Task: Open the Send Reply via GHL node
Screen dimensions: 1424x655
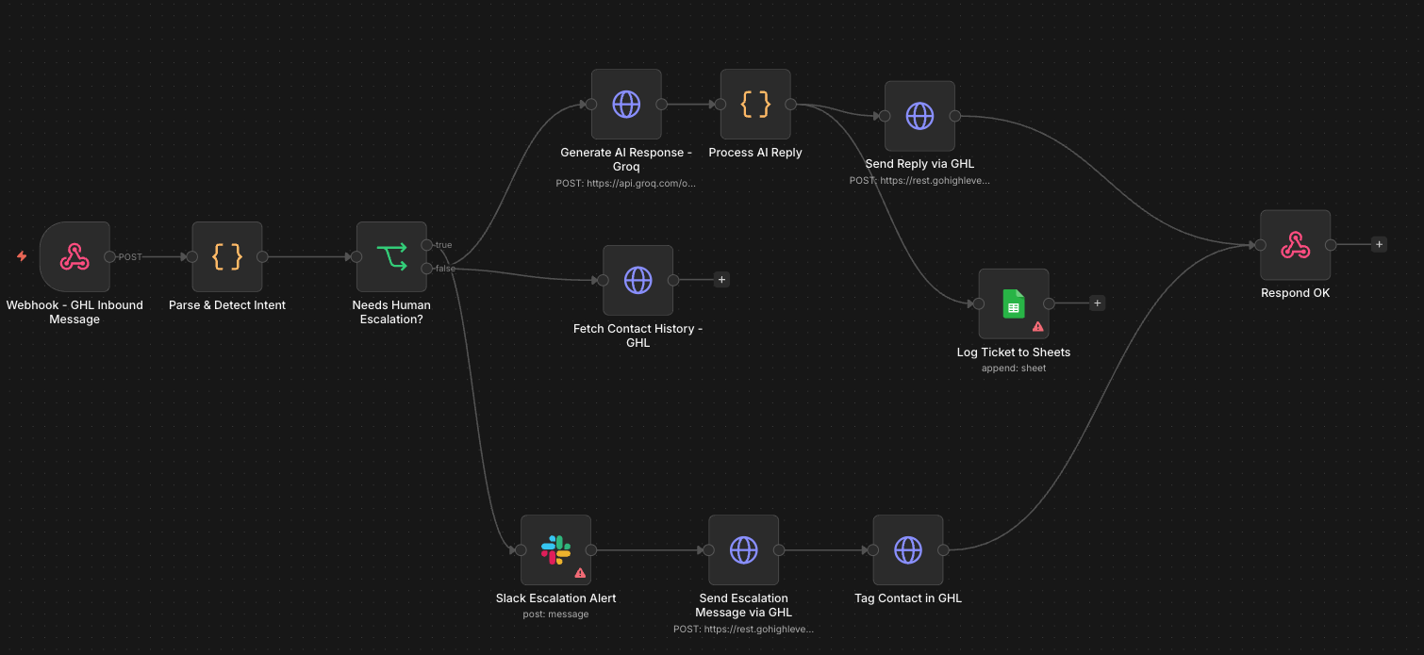Action: pos(919,116)
